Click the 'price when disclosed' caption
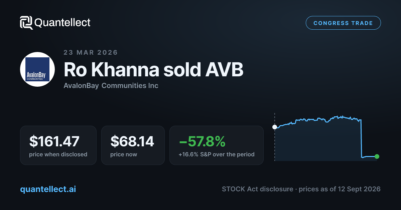 click(58, 154)
